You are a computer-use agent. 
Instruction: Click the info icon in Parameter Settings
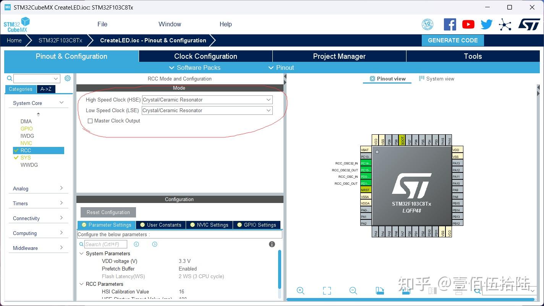[272, 244]
